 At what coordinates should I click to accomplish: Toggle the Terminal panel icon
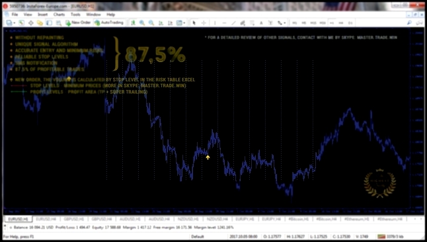[x=50, y=23]
